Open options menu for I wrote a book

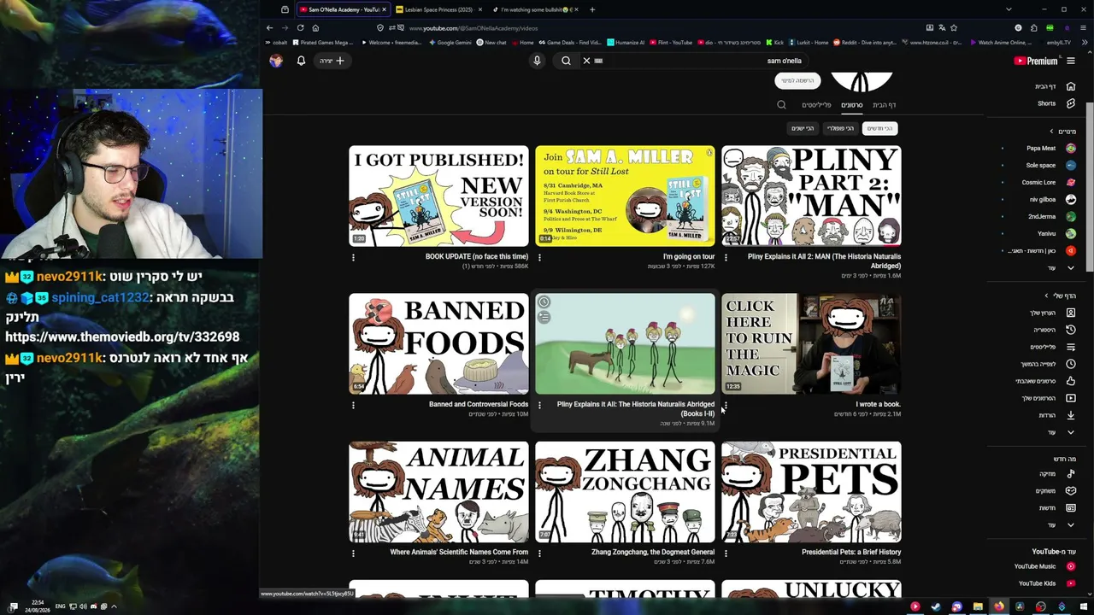coord(726,405)
